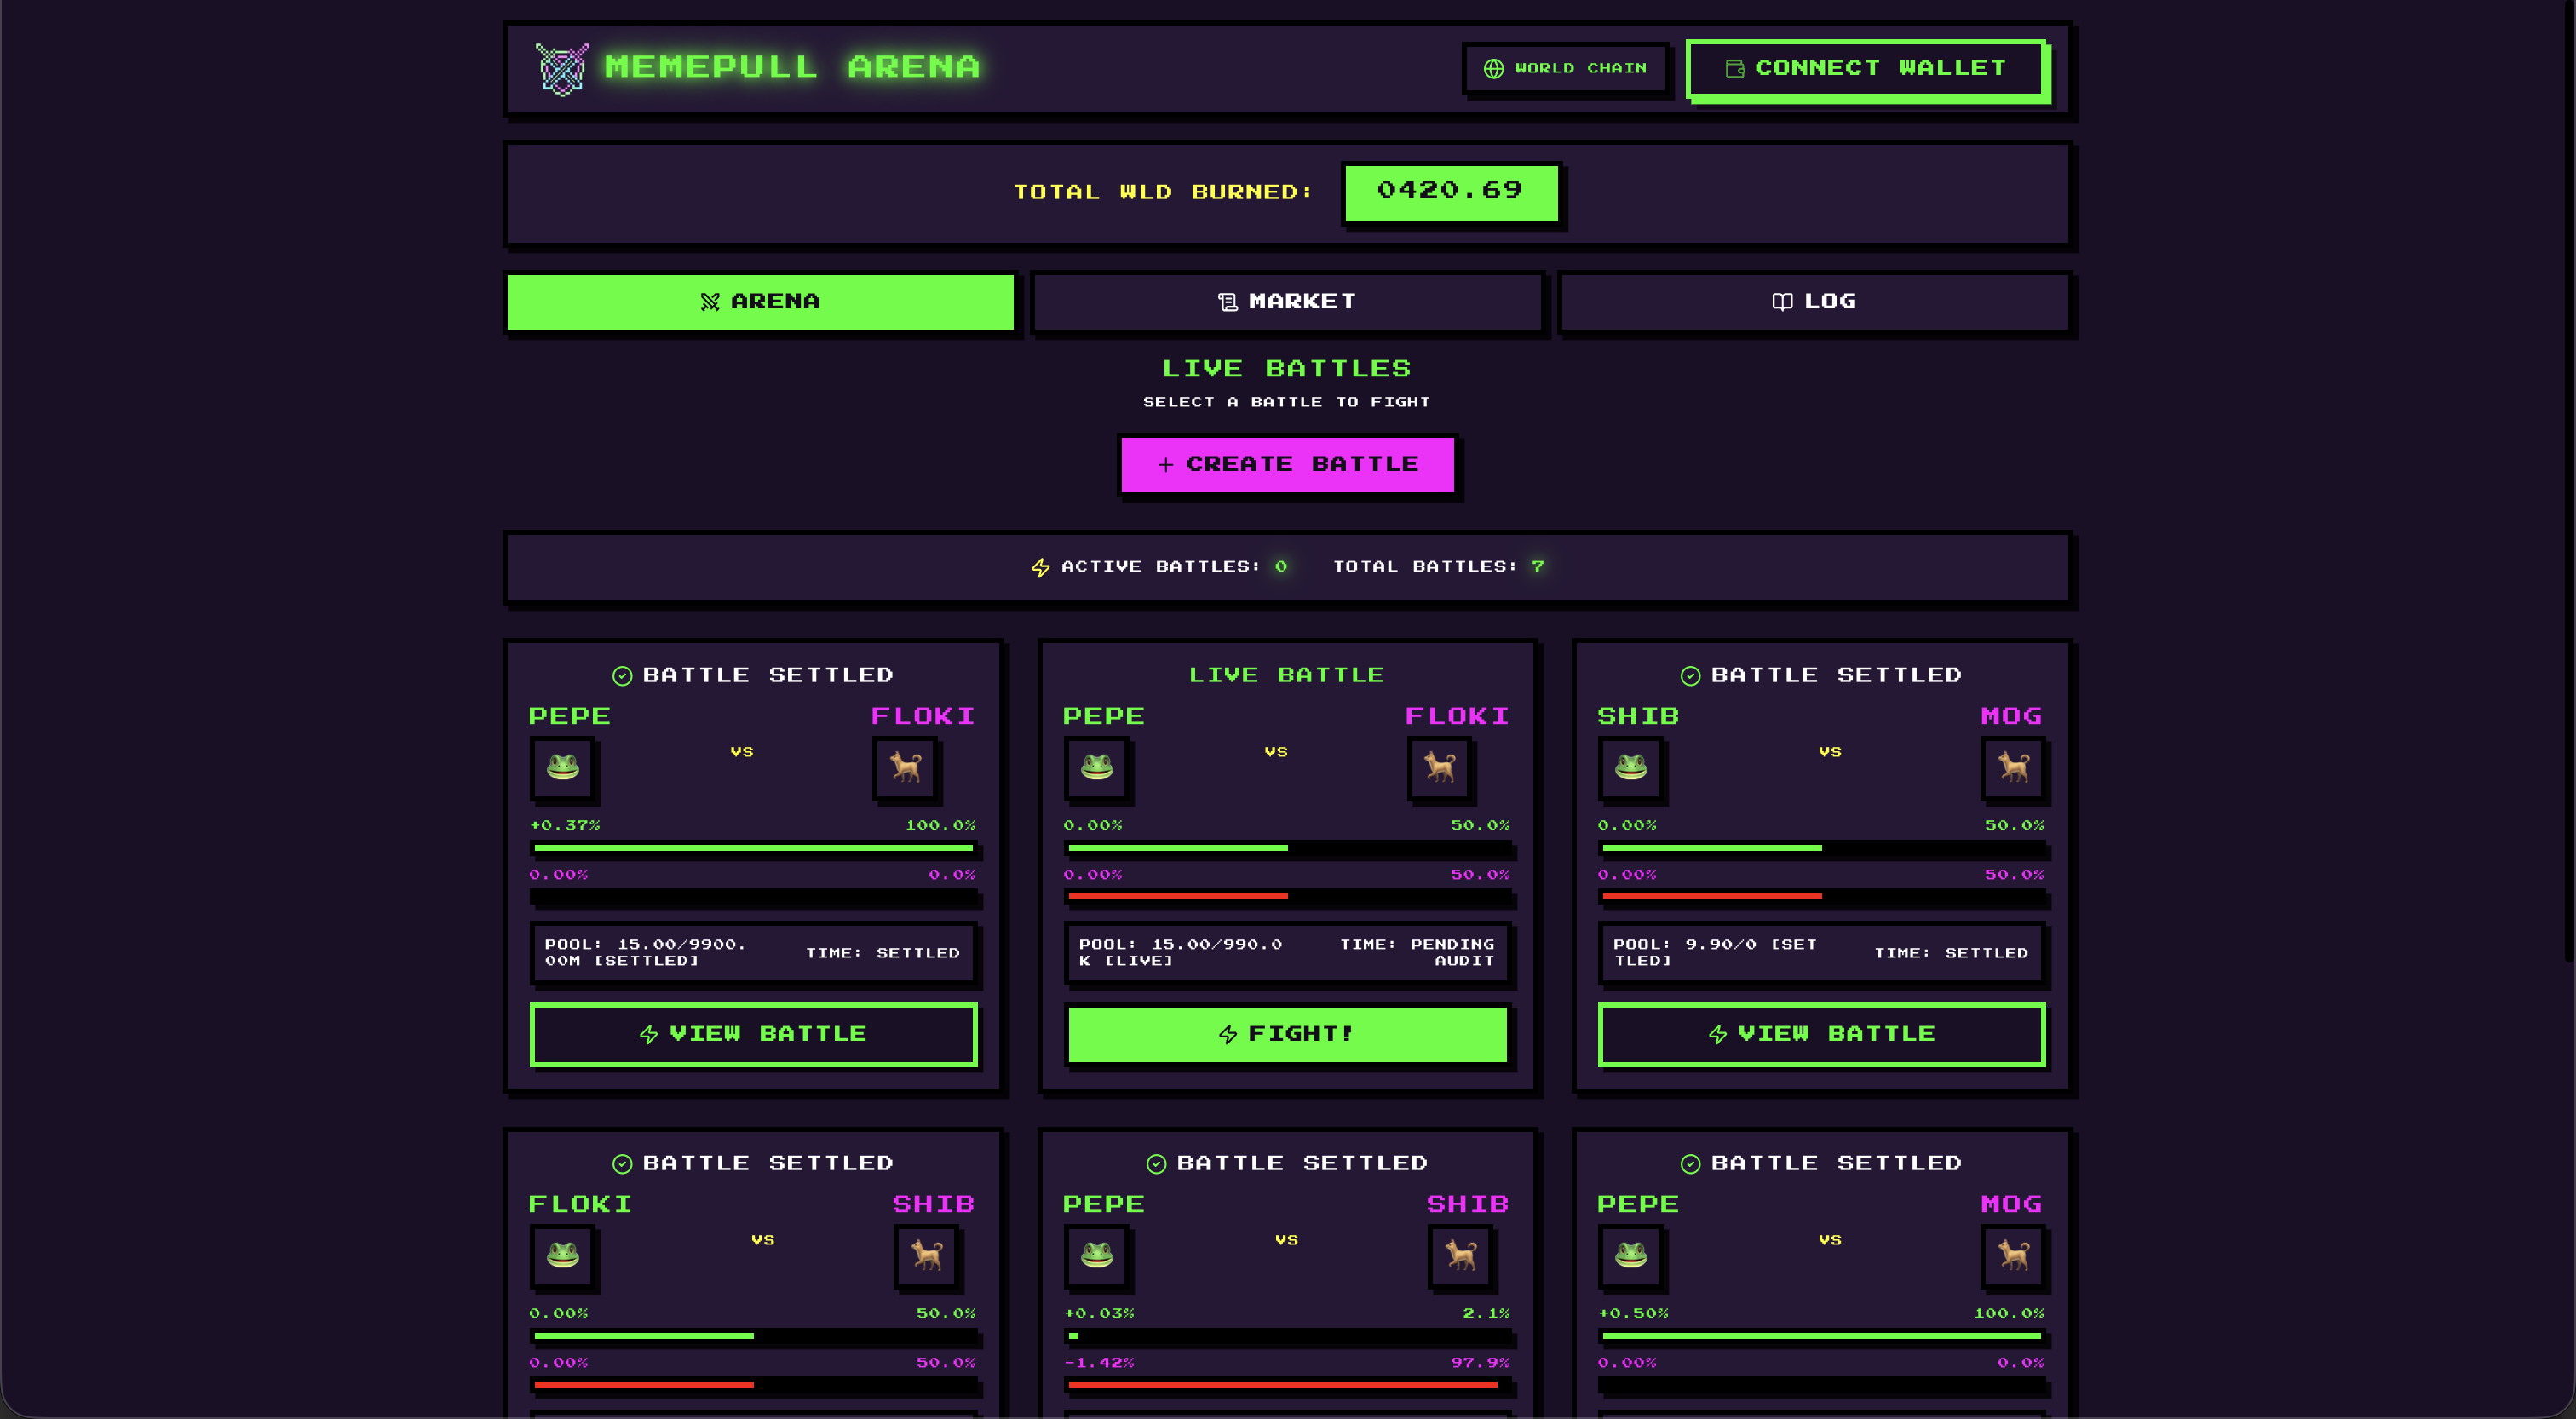
Task: Click Fight! on the Live Battle card
Action: pyautogui.click(x=1288, y=1035)
